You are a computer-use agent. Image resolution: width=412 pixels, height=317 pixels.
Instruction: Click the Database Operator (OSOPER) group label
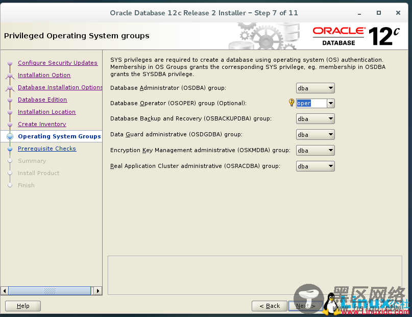[178, 103]
